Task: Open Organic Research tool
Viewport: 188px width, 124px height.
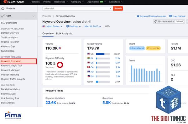Action: coord(10,42)
